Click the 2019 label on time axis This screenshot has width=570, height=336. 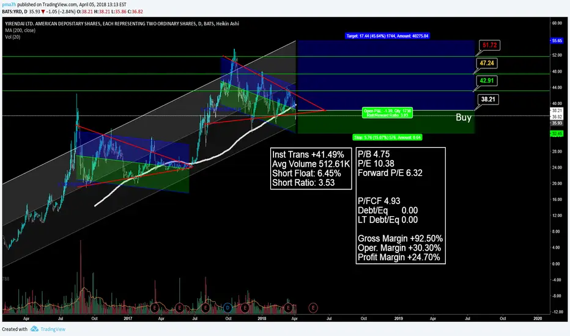[x=398, y=318]
